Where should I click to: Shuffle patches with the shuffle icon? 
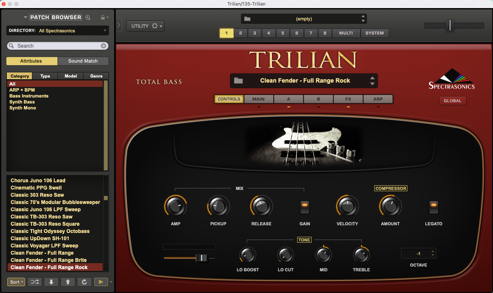click(x=34, y=282)
